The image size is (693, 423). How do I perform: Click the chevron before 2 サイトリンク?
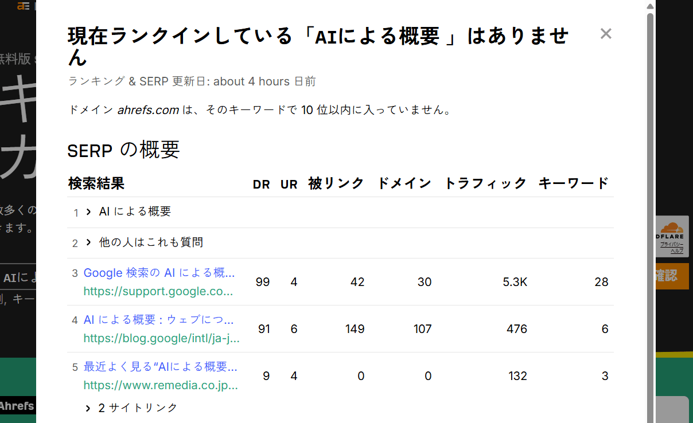[x=87, y=408]
